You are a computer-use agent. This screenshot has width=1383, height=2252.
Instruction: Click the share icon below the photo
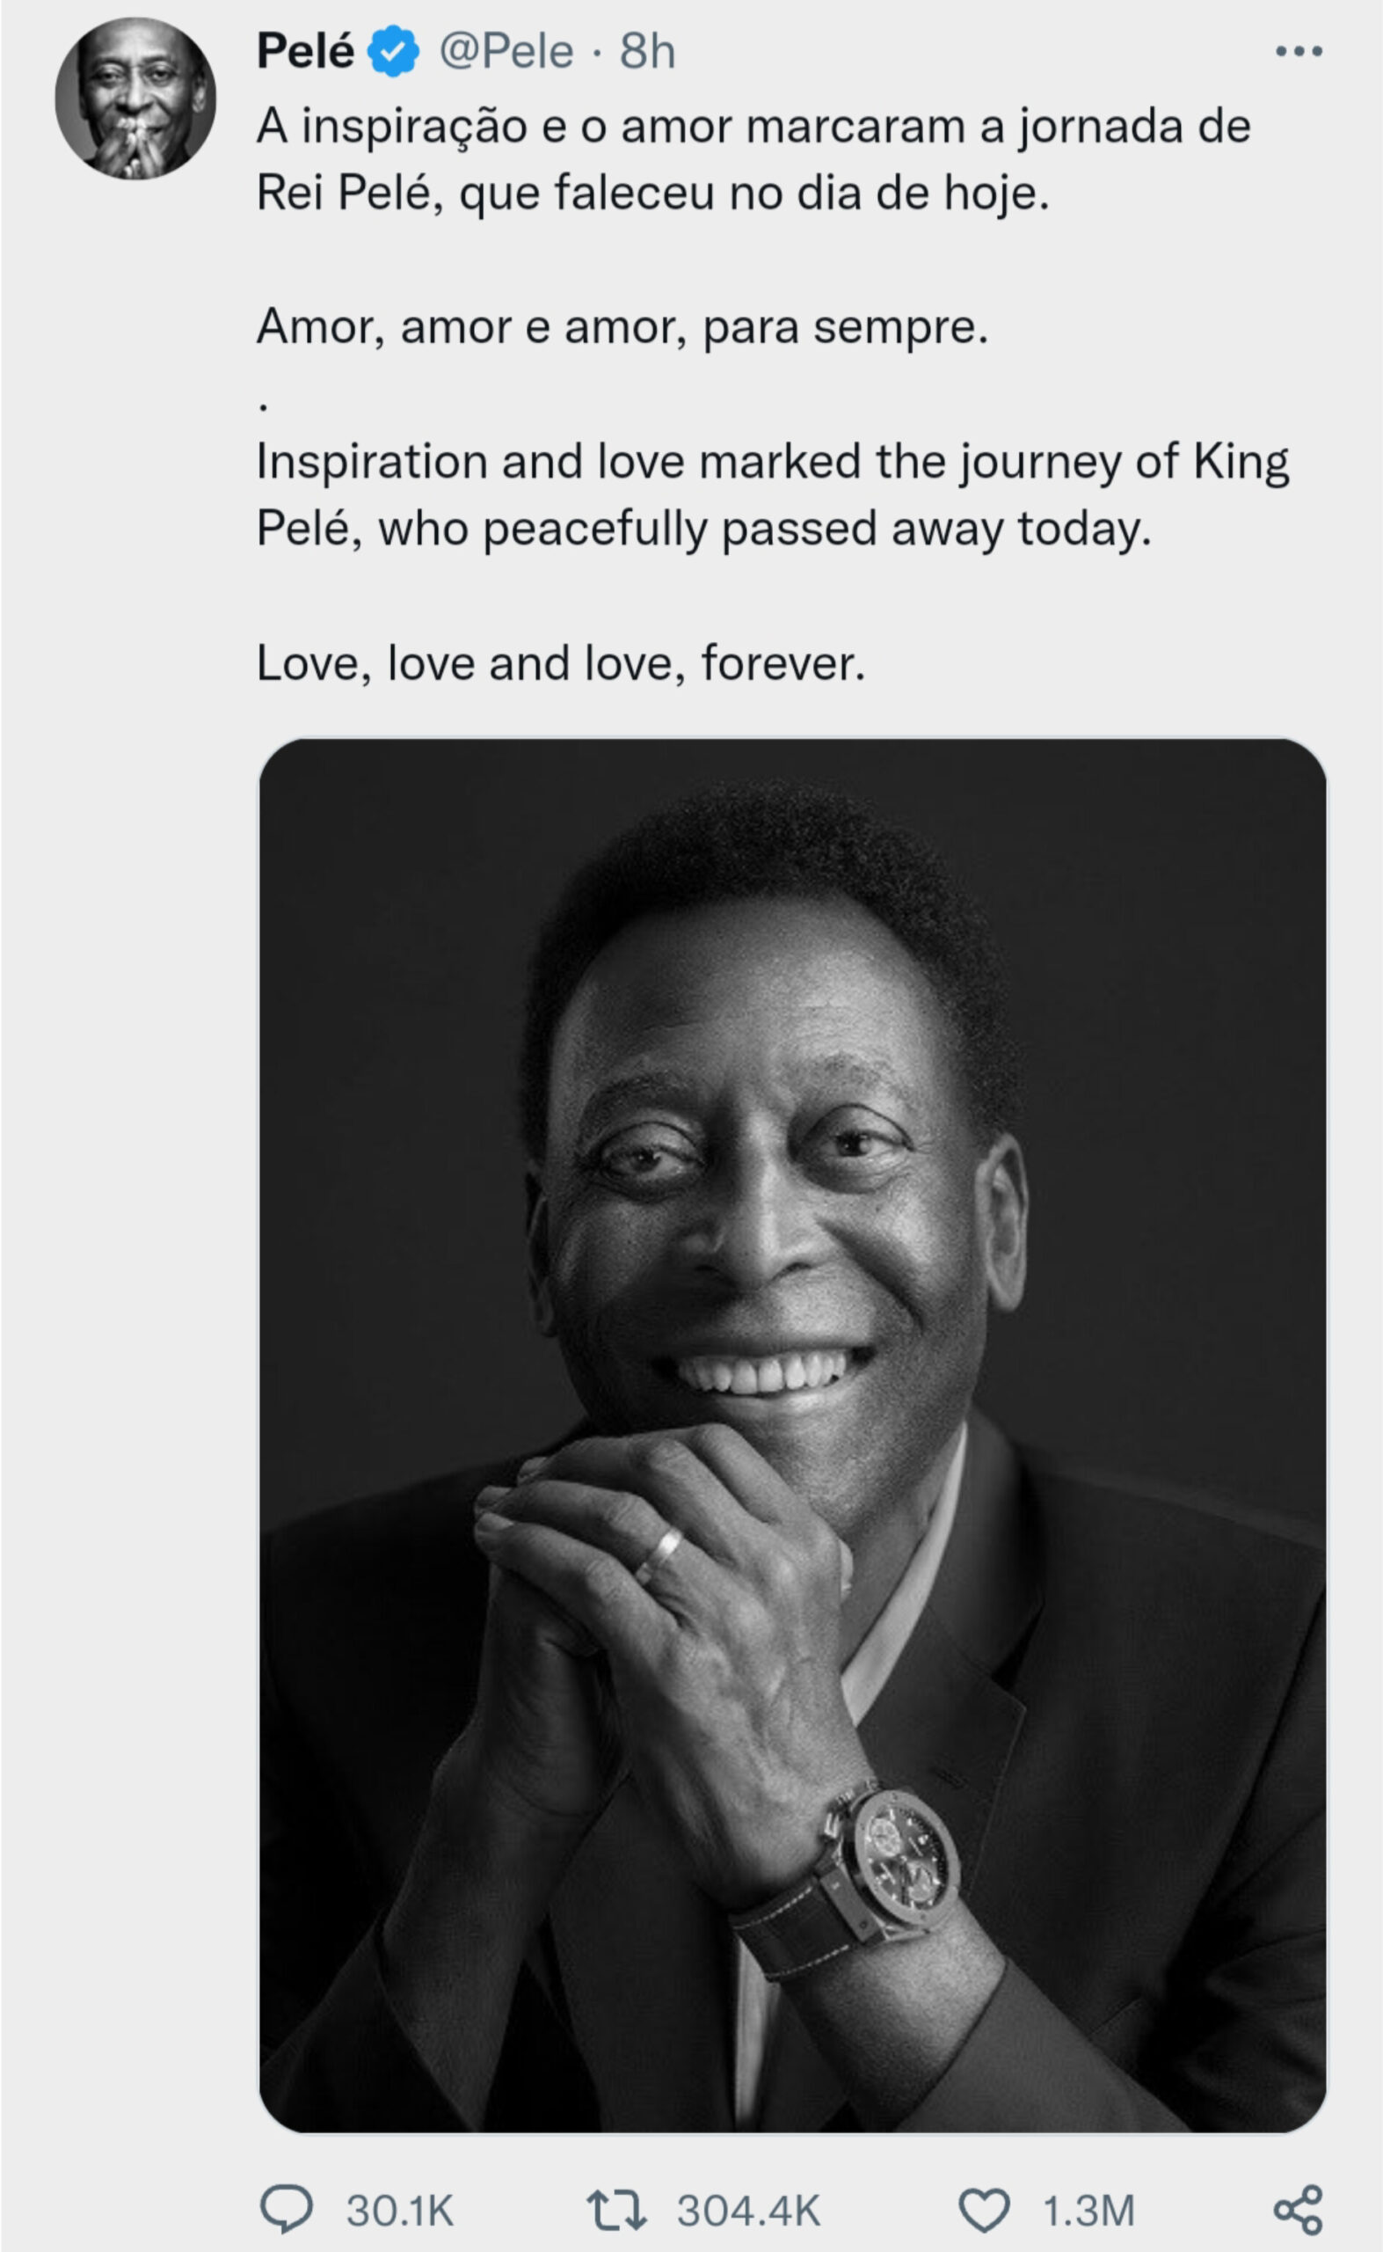[x=1298, y=2209]
